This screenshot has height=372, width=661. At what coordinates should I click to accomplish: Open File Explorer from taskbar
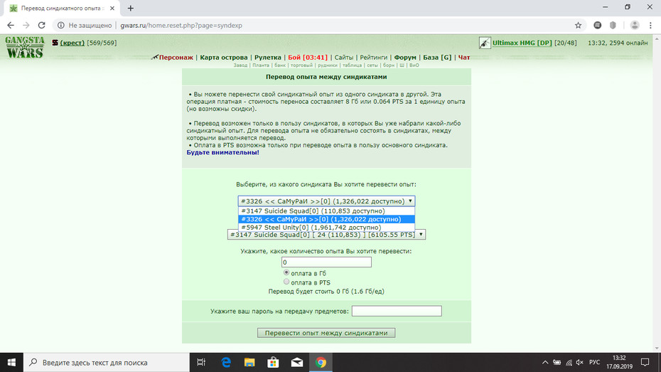pos(249,362)
